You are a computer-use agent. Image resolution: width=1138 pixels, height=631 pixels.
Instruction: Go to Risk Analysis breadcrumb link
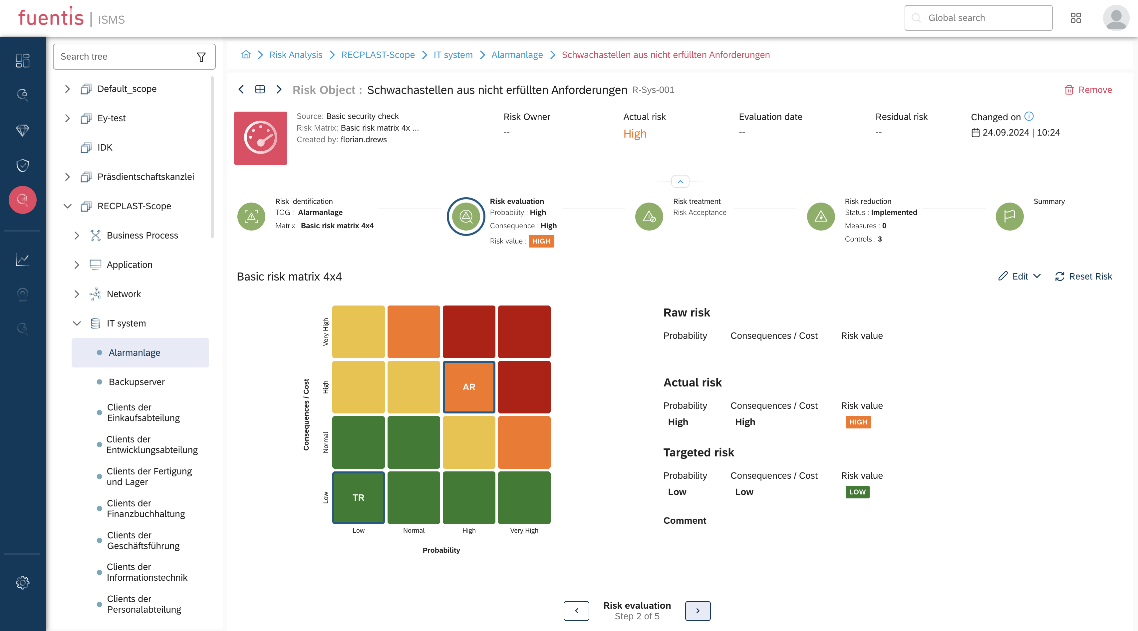click(x=296, y=55)
